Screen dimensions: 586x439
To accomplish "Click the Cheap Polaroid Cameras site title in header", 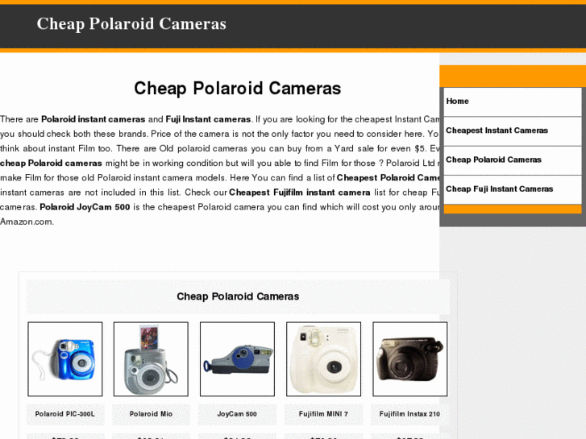I will coord(131,24).
